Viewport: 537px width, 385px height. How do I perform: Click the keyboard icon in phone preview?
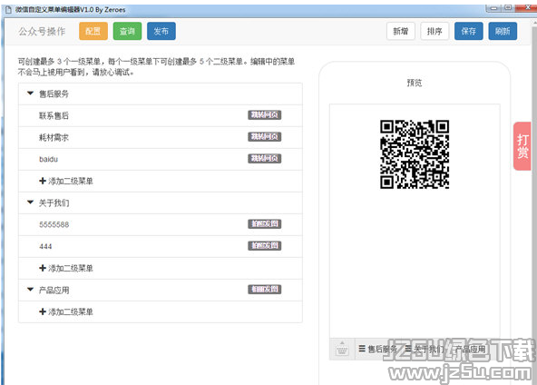click(x=342, y=349)
